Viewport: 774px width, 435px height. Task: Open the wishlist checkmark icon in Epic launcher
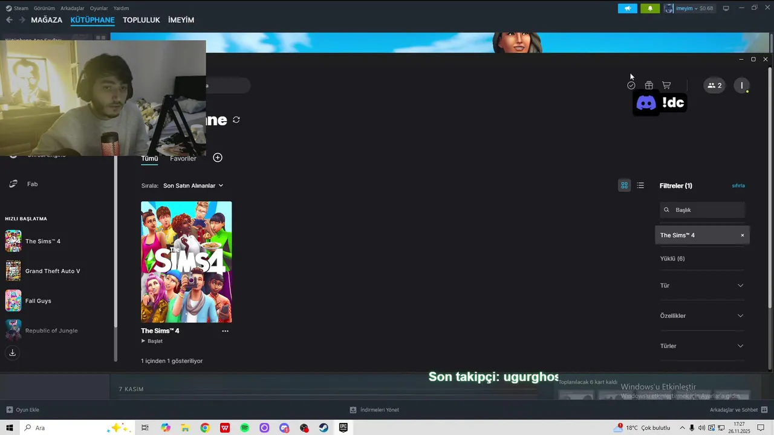631,86
